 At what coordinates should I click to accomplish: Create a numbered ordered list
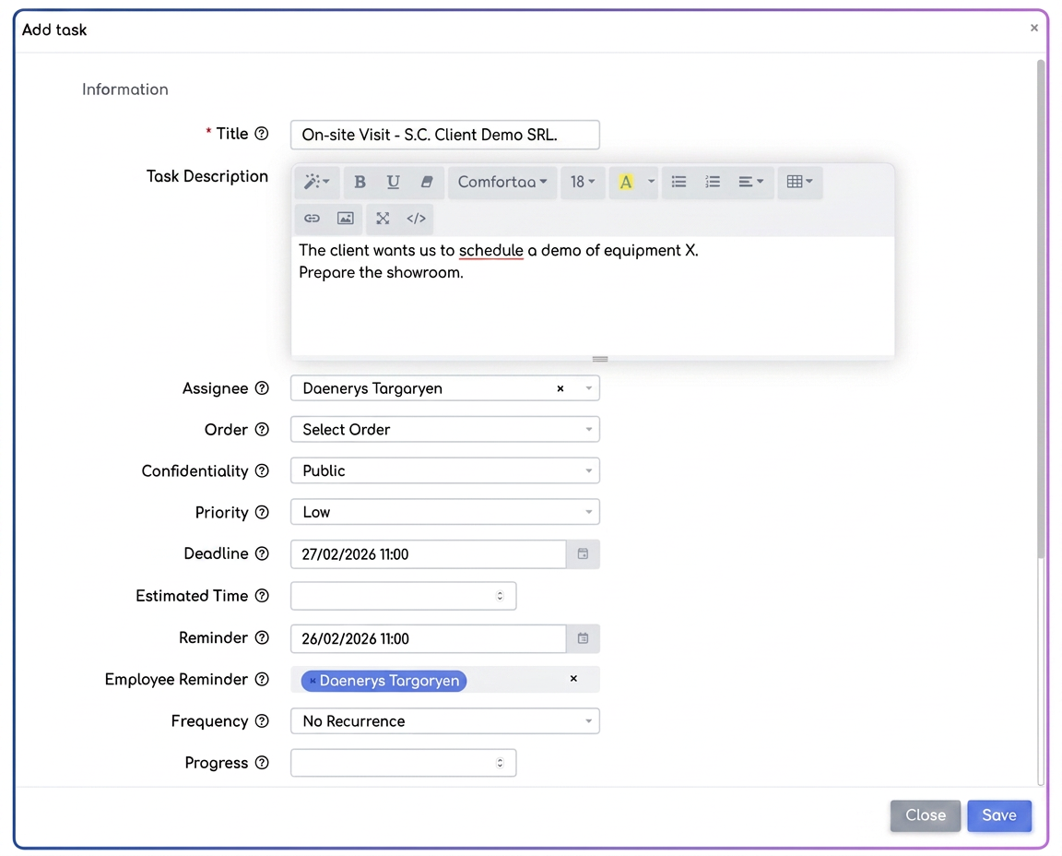(713, 182)
